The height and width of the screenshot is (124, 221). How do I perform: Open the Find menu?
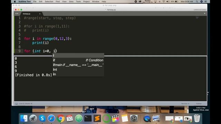(58, 1)
